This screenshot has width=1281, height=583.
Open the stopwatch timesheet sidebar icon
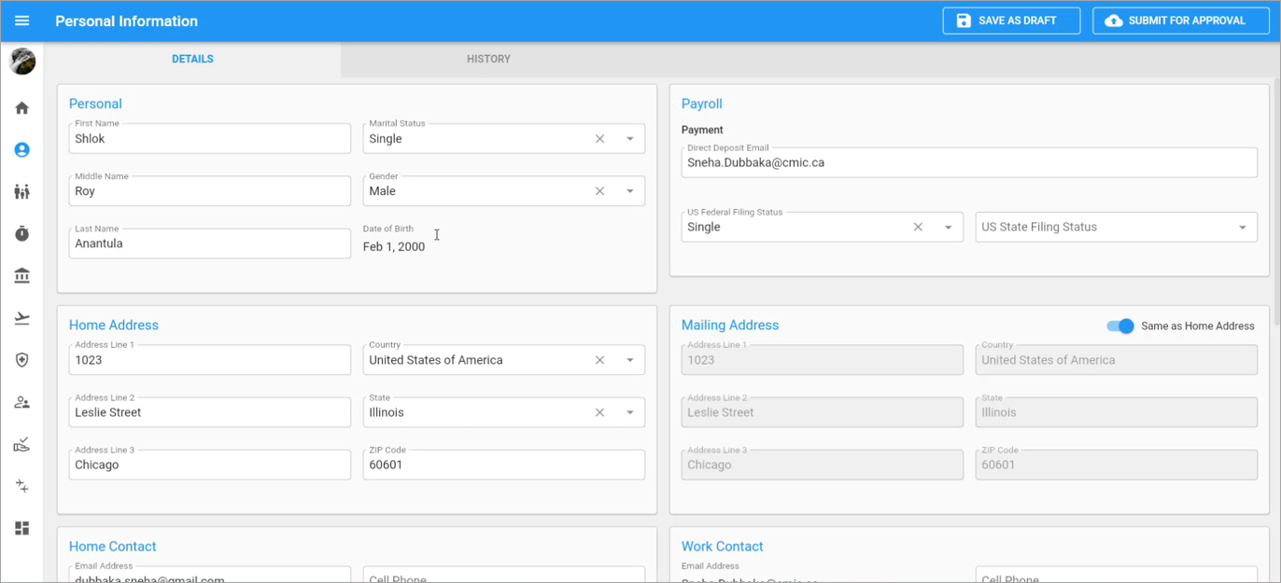(x=22, y=234)
